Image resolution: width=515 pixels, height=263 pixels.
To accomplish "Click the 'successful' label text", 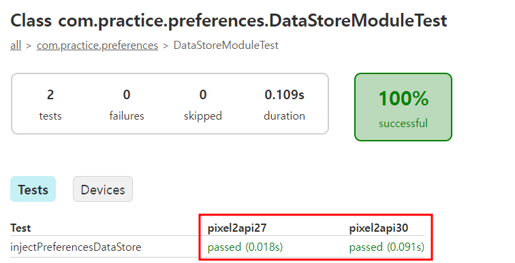I will pos(403,123).
